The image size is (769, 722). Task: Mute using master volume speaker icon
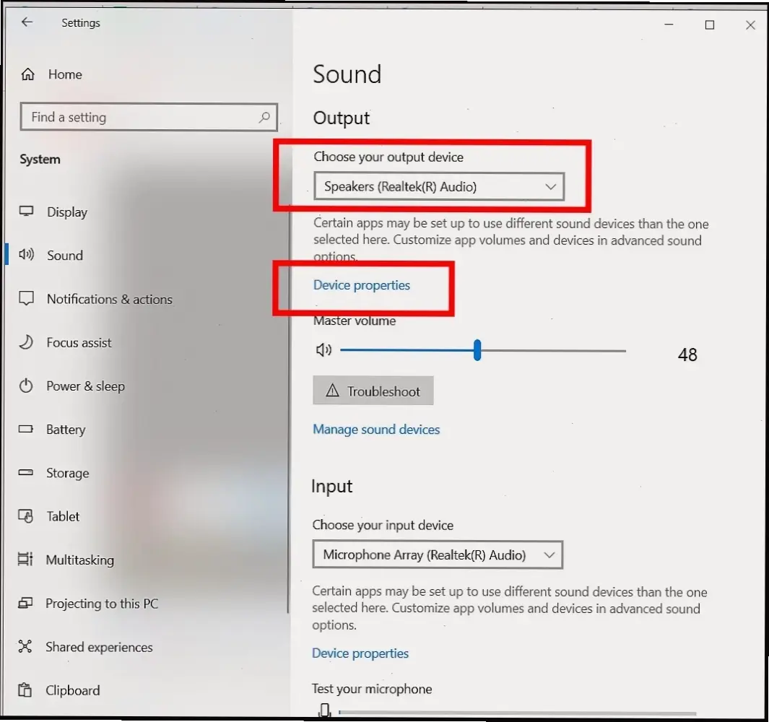pyautogui.click(x=323, y=350)
